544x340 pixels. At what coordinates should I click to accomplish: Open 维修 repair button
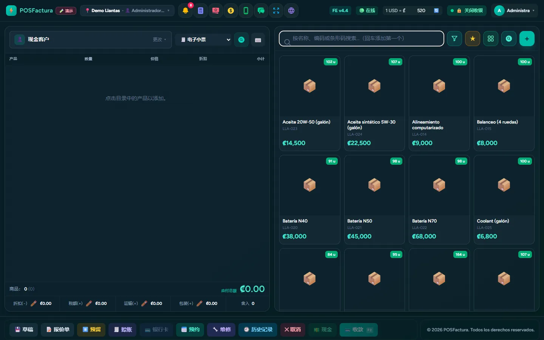222,329
